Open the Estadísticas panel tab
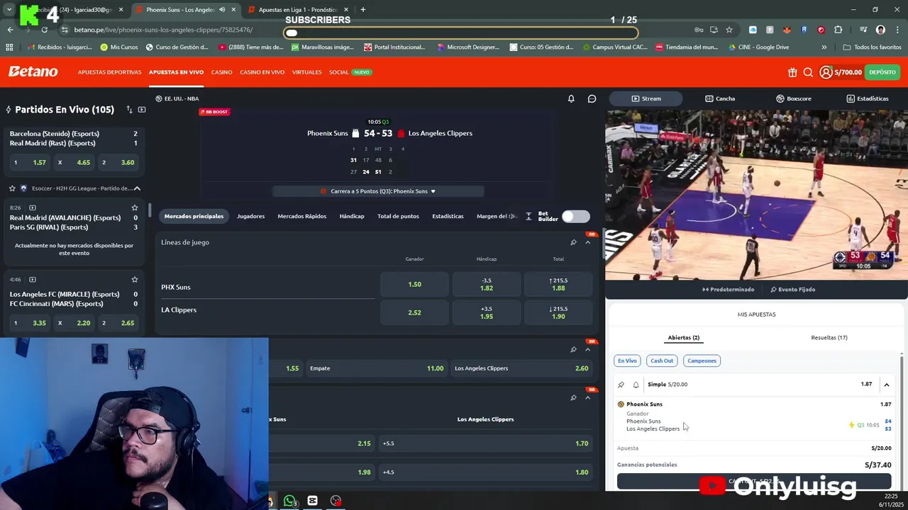908x510 pixels. pos(867,98)
